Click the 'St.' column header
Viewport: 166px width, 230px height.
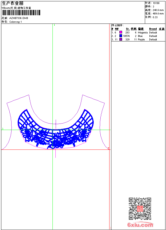click(128, 29)
